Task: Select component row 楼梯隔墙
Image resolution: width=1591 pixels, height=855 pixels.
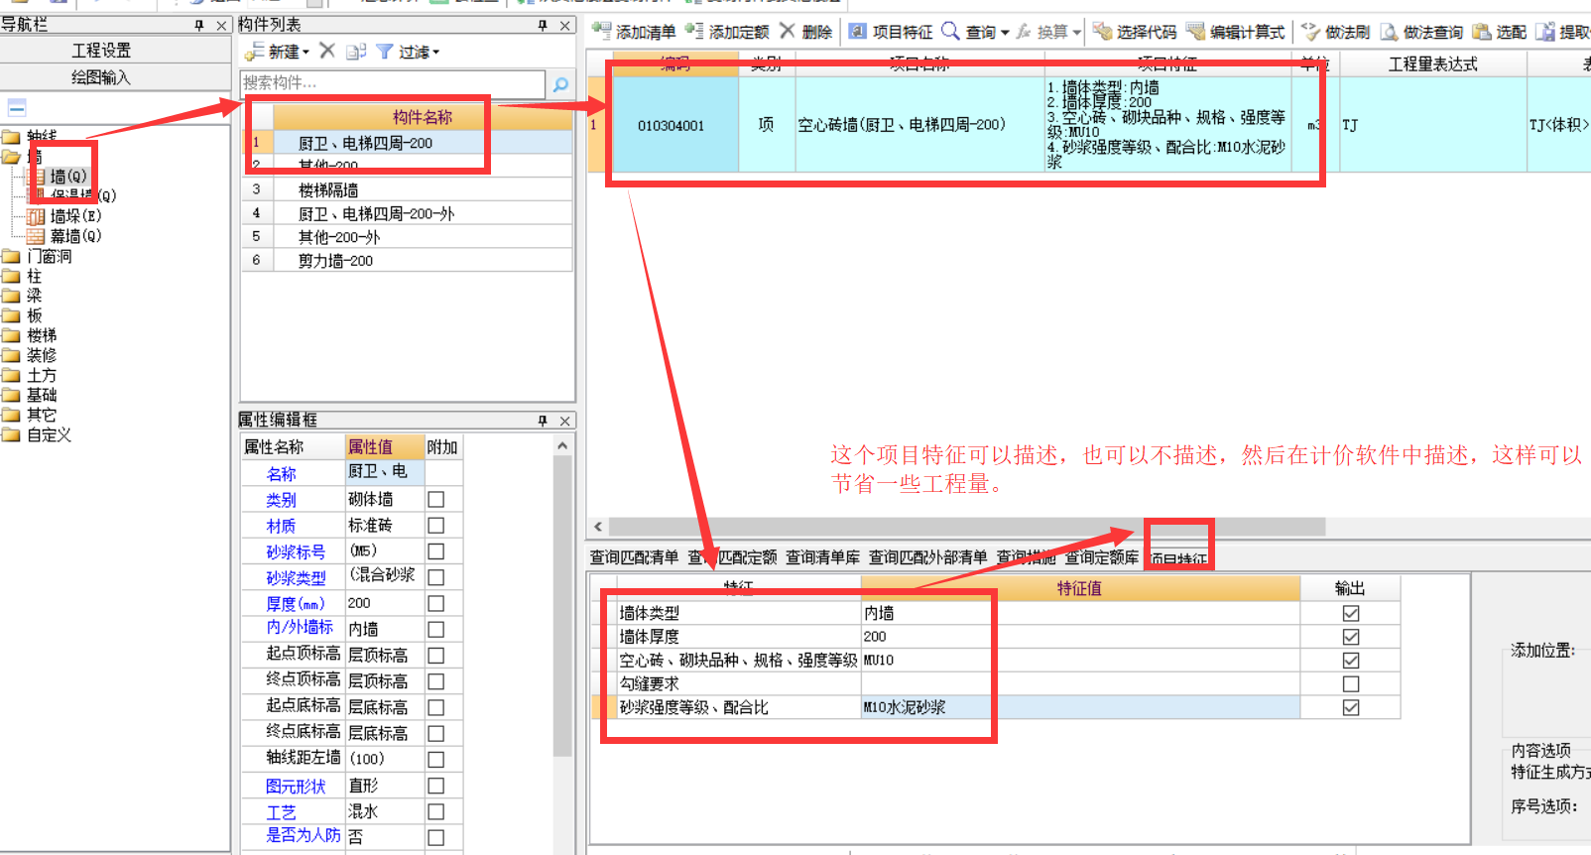Action: pos(407,189)
